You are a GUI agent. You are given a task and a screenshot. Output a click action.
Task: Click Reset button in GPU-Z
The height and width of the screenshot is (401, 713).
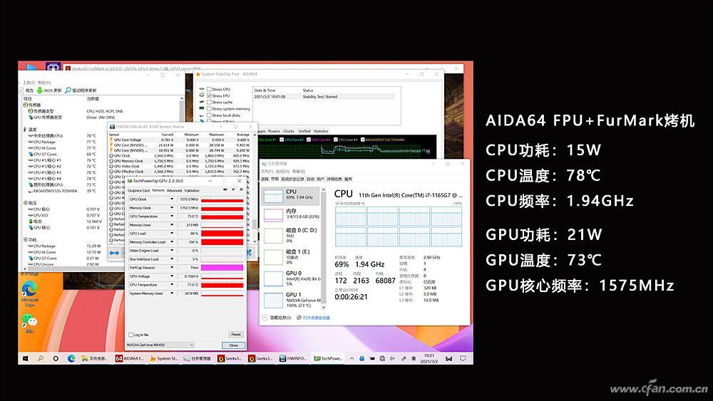coord(235,334)
